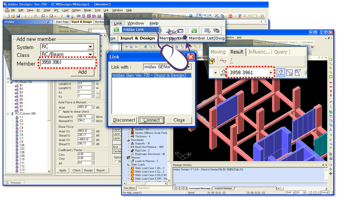
Task: Click the pan move icon in Gen sidebar
Action: pyautogui.click(x=331, y=169)
